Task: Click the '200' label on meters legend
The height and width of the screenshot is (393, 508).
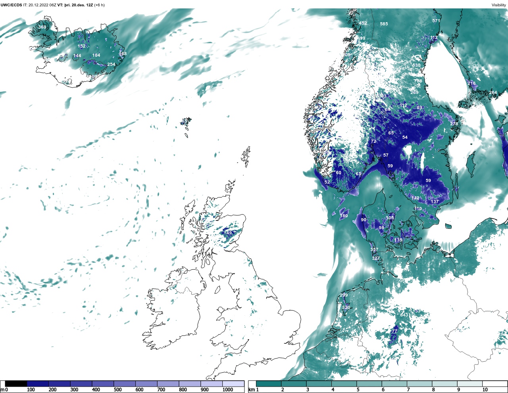Action: tap(52, 390)
